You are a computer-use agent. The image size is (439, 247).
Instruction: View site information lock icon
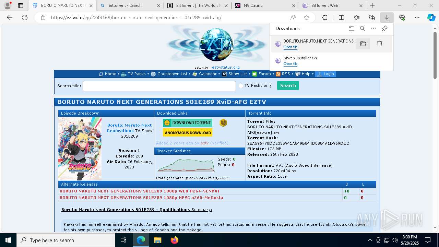(43, 17)
